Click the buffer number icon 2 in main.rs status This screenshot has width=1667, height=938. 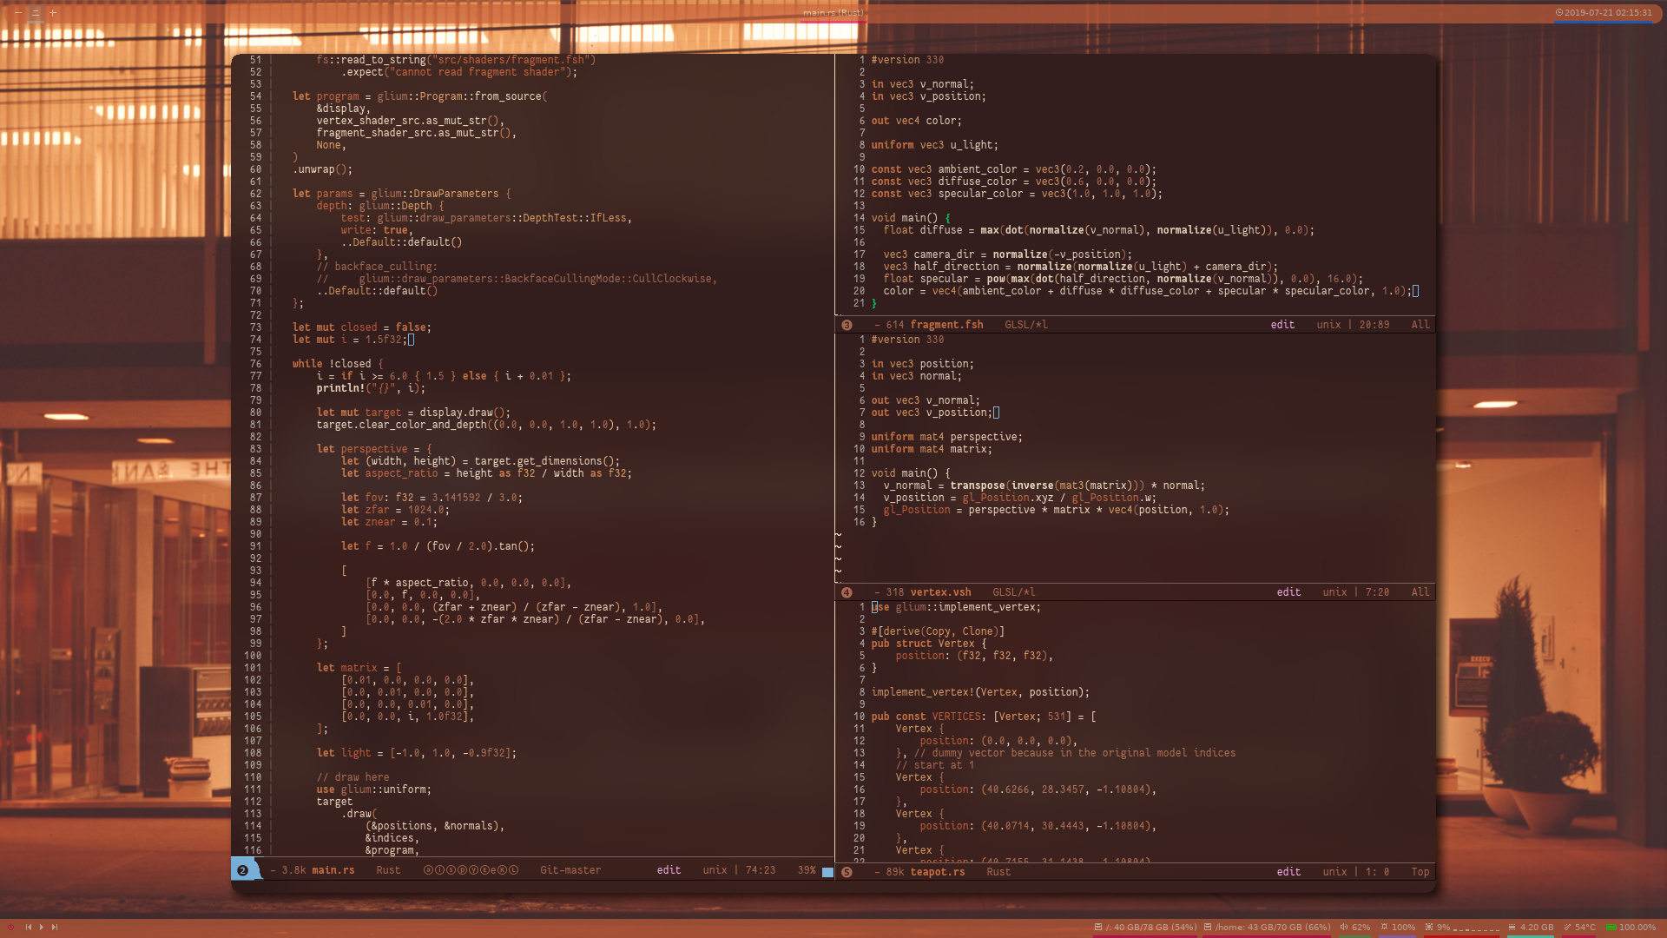click(243, 870)
